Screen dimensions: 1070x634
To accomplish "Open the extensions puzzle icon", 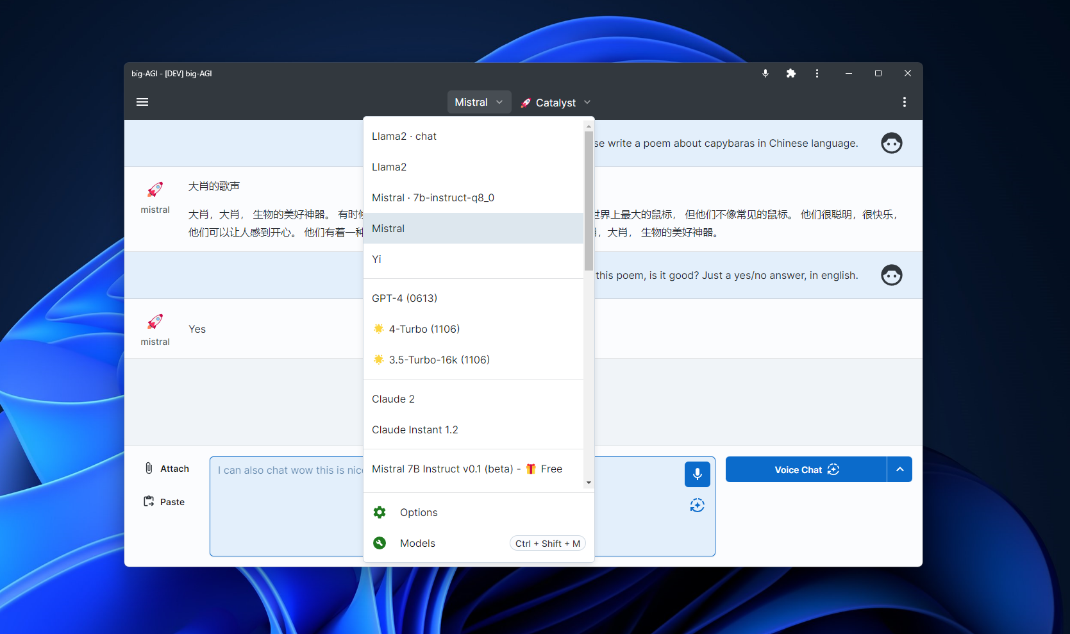I will point(790,73).
